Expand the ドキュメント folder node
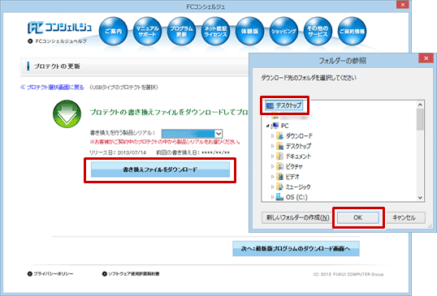This screenshot has height=296, width=437. coord(272,157)
